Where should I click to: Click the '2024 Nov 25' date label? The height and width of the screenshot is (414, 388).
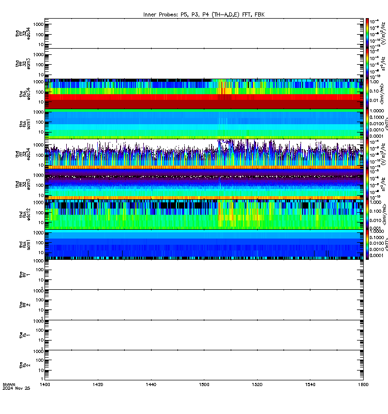click(x=17, y=388)
